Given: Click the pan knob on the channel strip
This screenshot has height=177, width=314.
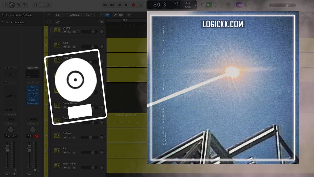Looking at the screenshot, I should click(x=11, y=130).
